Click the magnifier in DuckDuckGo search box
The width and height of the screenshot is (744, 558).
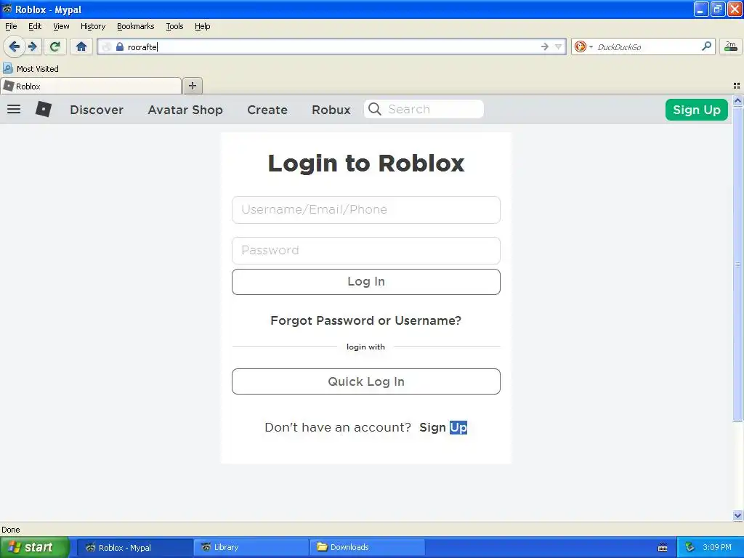coord(706,46)
